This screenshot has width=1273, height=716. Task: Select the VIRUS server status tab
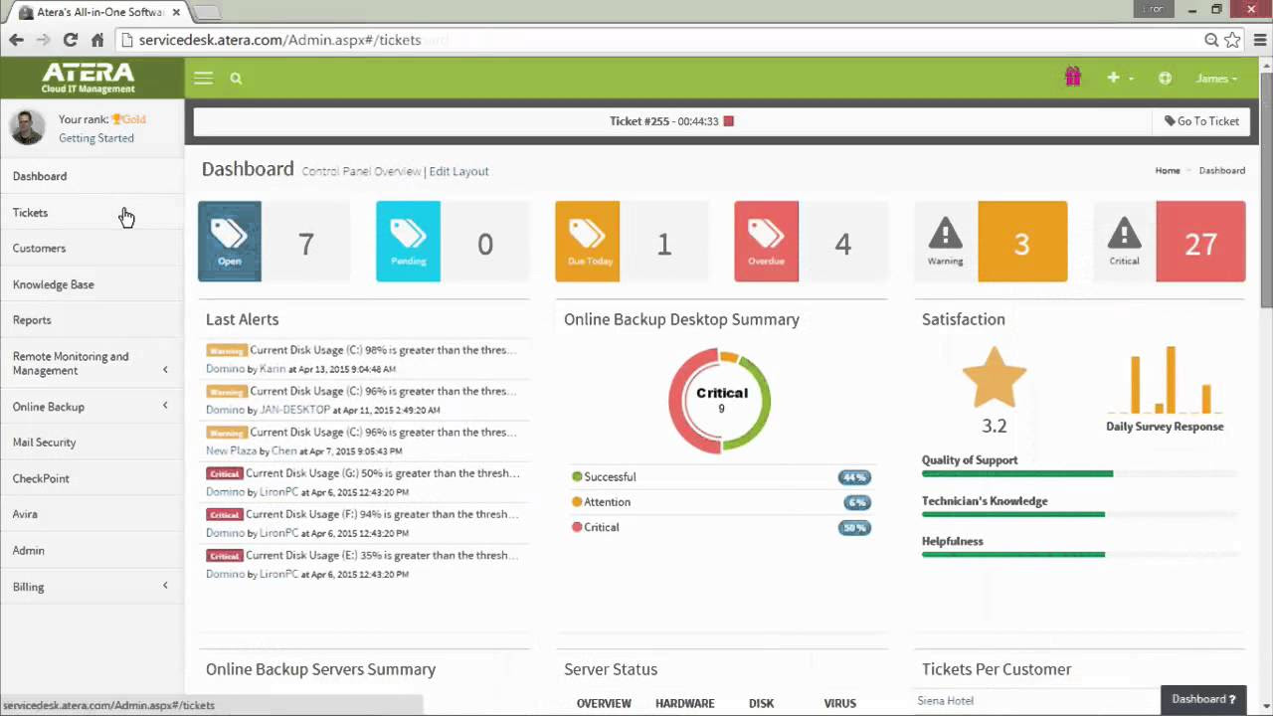840,703
